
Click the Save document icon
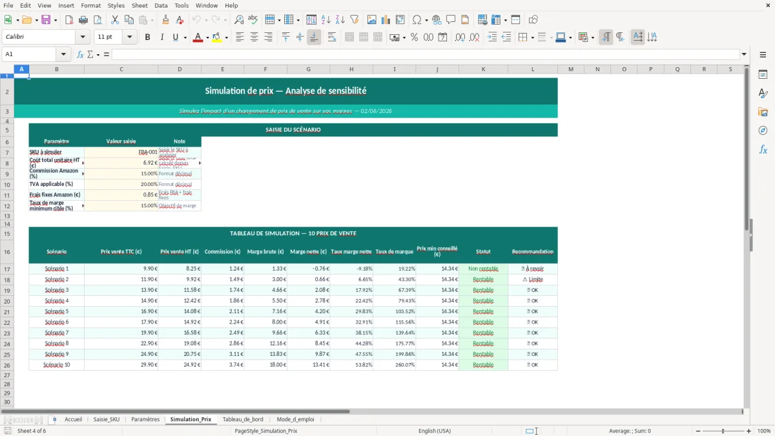pos(46,19)
